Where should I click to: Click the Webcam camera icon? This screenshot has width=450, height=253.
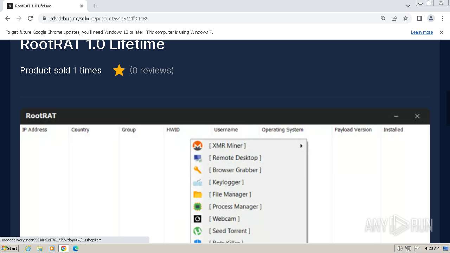coord(198,219)
